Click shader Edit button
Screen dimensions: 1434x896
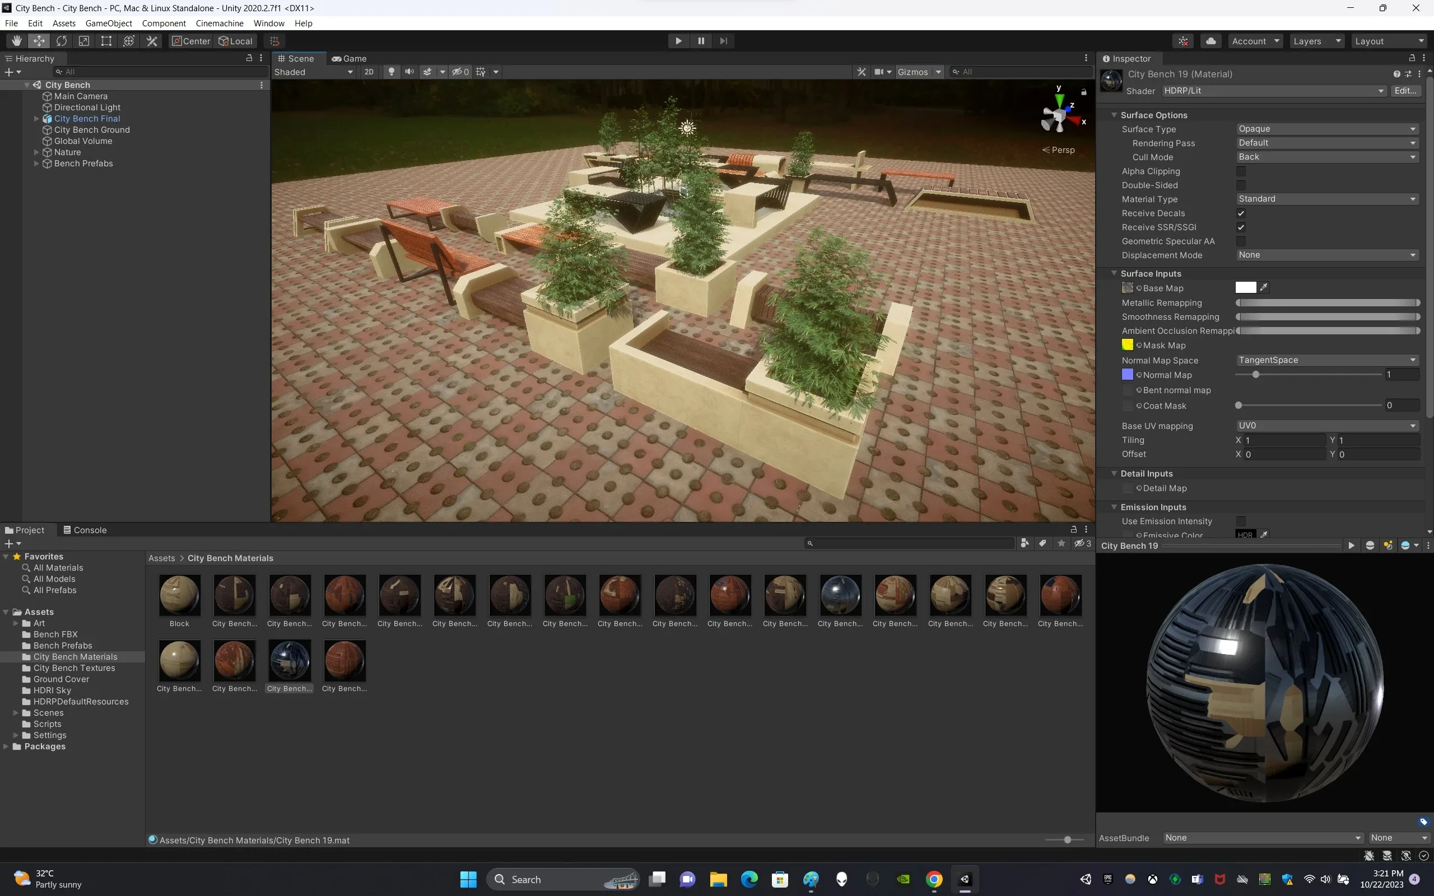[1405, 91]
